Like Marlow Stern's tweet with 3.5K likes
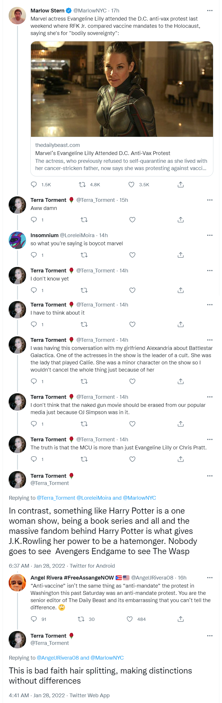222x703 pixels. coord(131,184)
